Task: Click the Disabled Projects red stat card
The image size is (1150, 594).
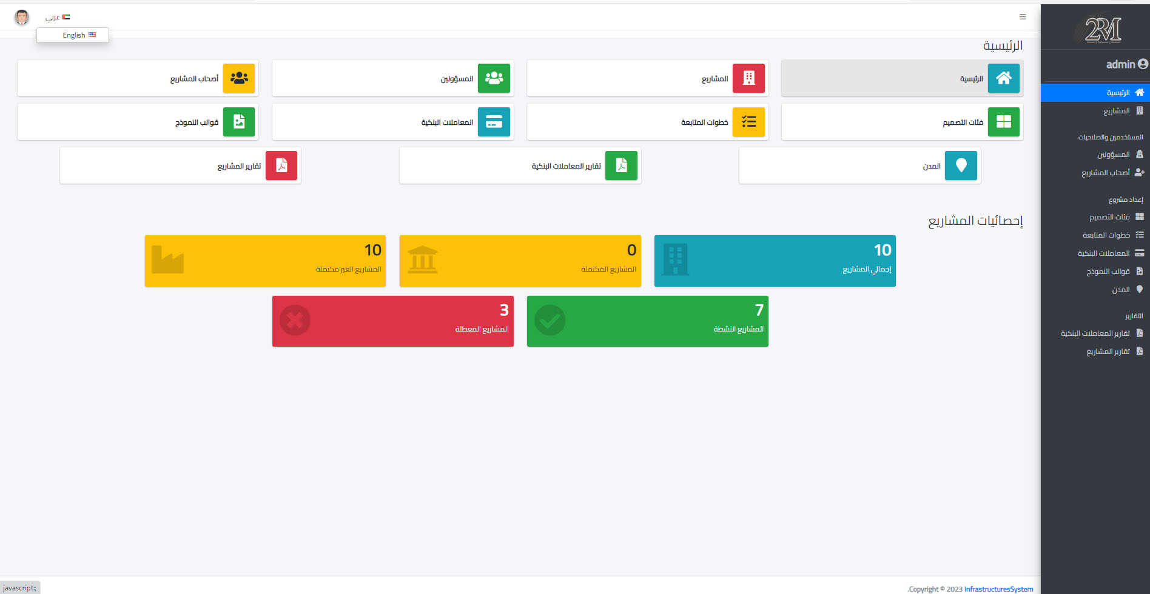Action: click(392, 321)
